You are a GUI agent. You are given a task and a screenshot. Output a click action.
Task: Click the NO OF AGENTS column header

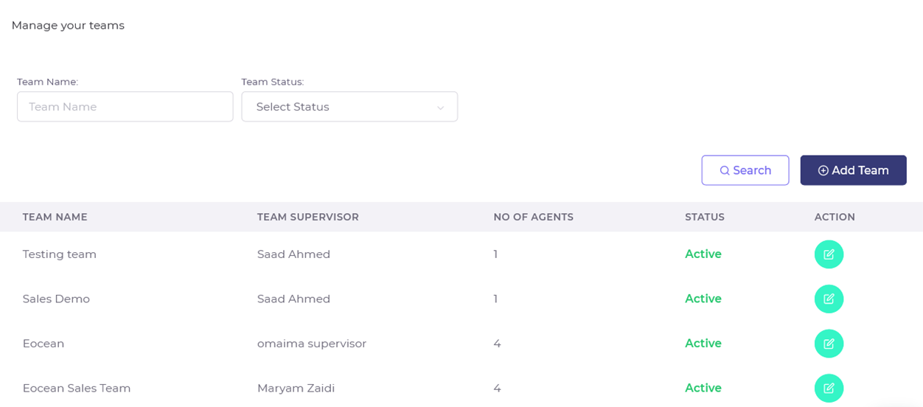click(x=533, y=217)
